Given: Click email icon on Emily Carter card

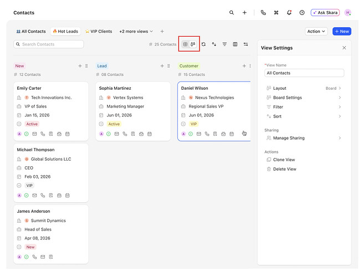Looking at the screenshot, I should tap(34, 134).
